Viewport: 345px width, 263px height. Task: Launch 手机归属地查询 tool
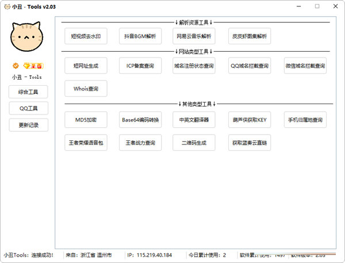click(305, 120)
